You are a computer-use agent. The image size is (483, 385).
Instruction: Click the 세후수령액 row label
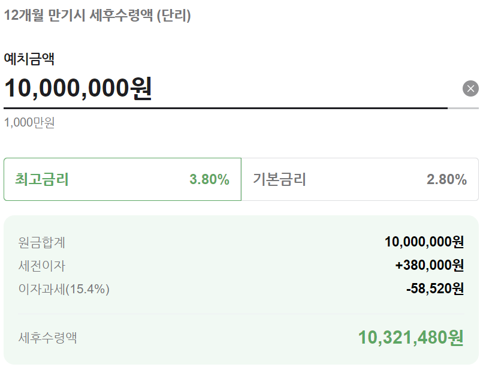coord(47,338)
